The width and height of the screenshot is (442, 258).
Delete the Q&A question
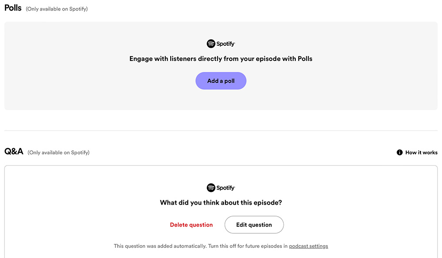point(191,224)
